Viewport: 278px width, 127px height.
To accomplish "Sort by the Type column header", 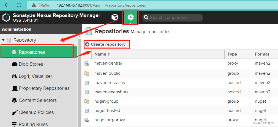I will tap(238, 54).
